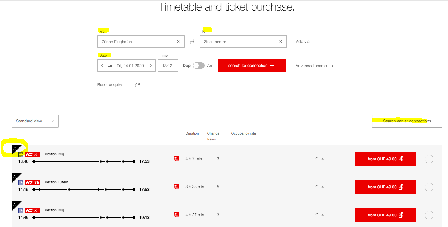The width and height of the screenshot is (448, 227).
Task: Expand details of the 14:15 IR 75 connection
Action: pyautogui.click(x=429, y=187)
